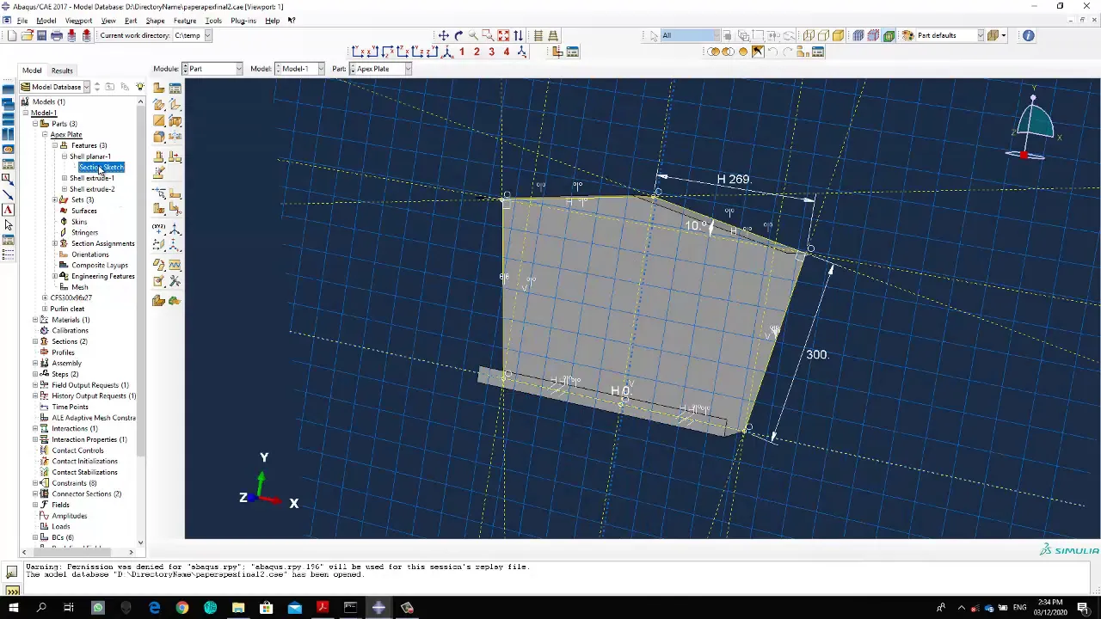Click the H 269 dimension label
Image resolution: width=1101 pixels, height=619 pixels.
click(734, 179)
